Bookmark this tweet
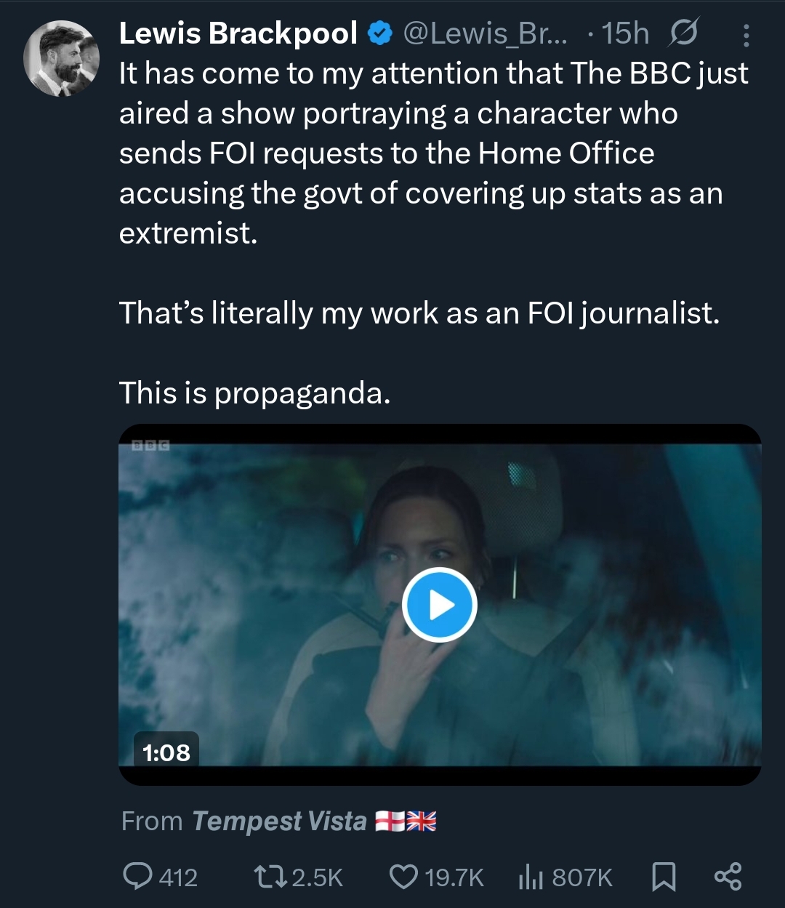This screenshot has height=908, width=785. tap(663, 877)
